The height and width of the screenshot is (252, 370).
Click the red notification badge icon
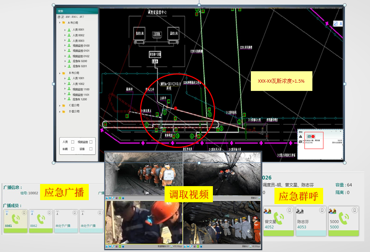pos(313,137)
